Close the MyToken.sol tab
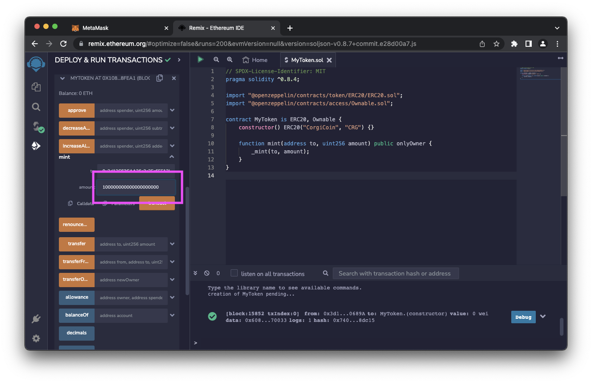The width and height of the screenshot is (592, 383). pos(329,60)
